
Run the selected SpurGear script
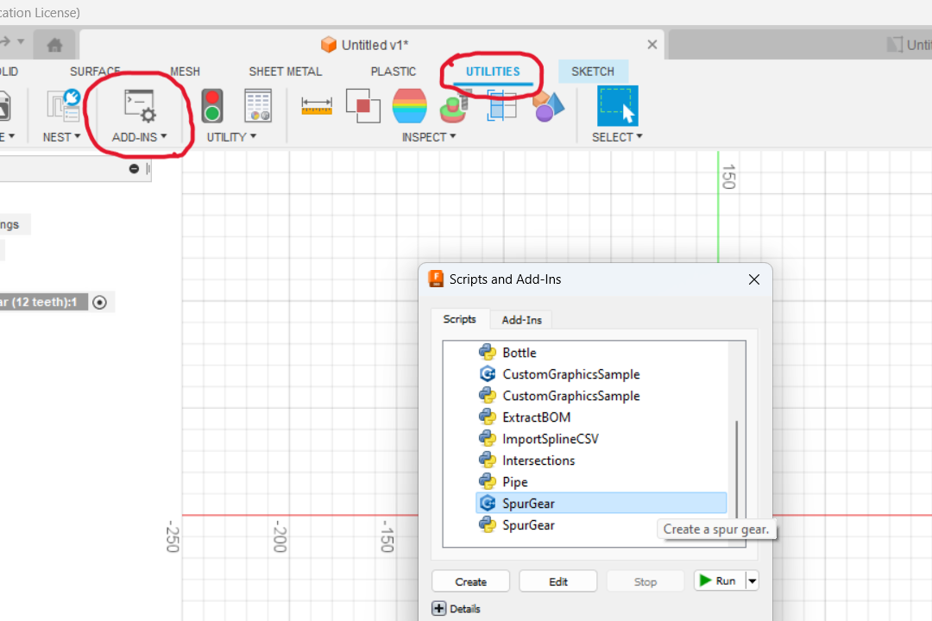tap(719, 580)
